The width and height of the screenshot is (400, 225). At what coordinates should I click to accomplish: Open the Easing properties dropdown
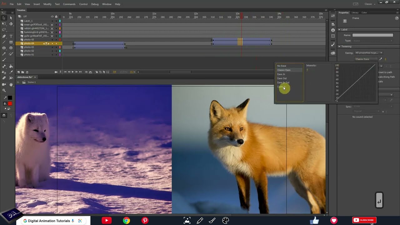369,53
